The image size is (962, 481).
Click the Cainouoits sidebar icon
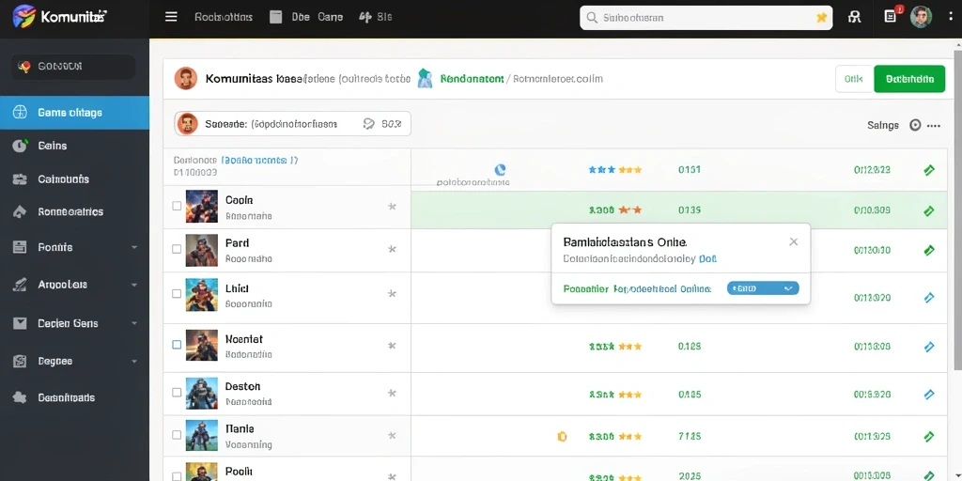20,179
